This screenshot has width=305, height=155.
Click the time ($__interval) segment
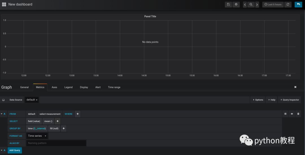tap(37, 128)
